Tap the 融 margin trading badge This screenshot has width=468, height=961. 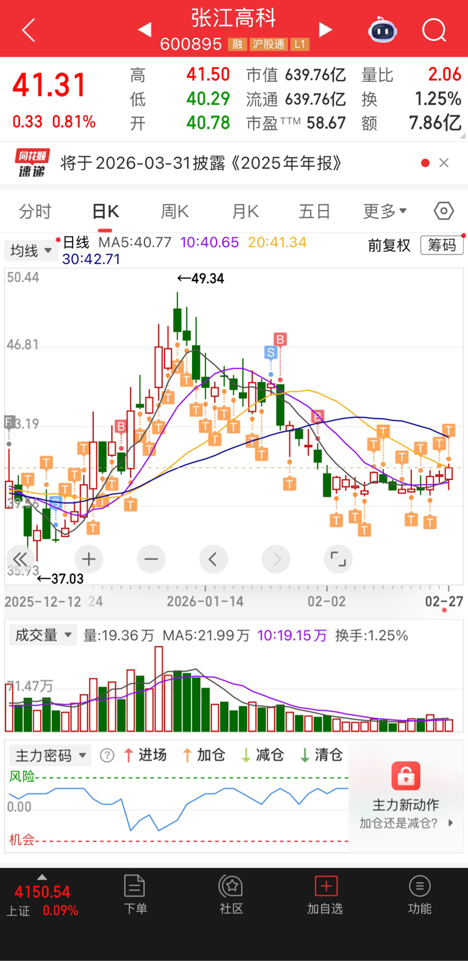tap(237, 45)
